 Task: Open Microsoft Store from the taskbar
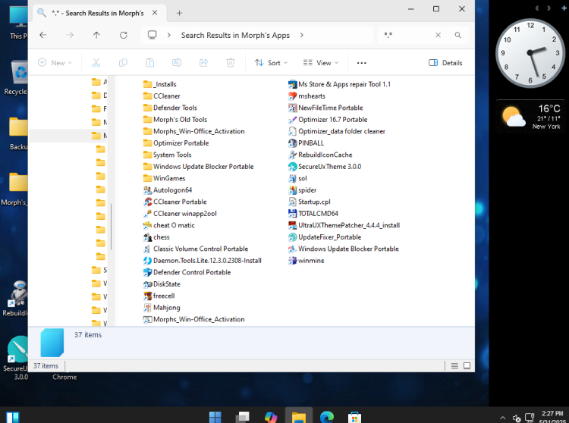pos(354,416)
